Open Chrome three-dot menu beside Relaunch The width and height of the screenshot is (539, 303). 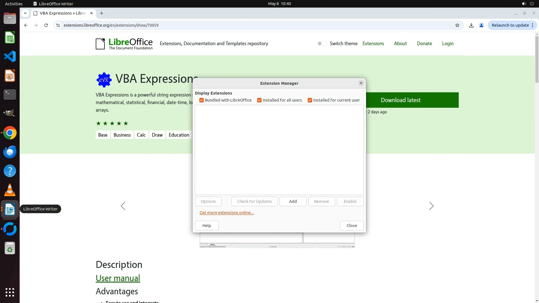533,25
